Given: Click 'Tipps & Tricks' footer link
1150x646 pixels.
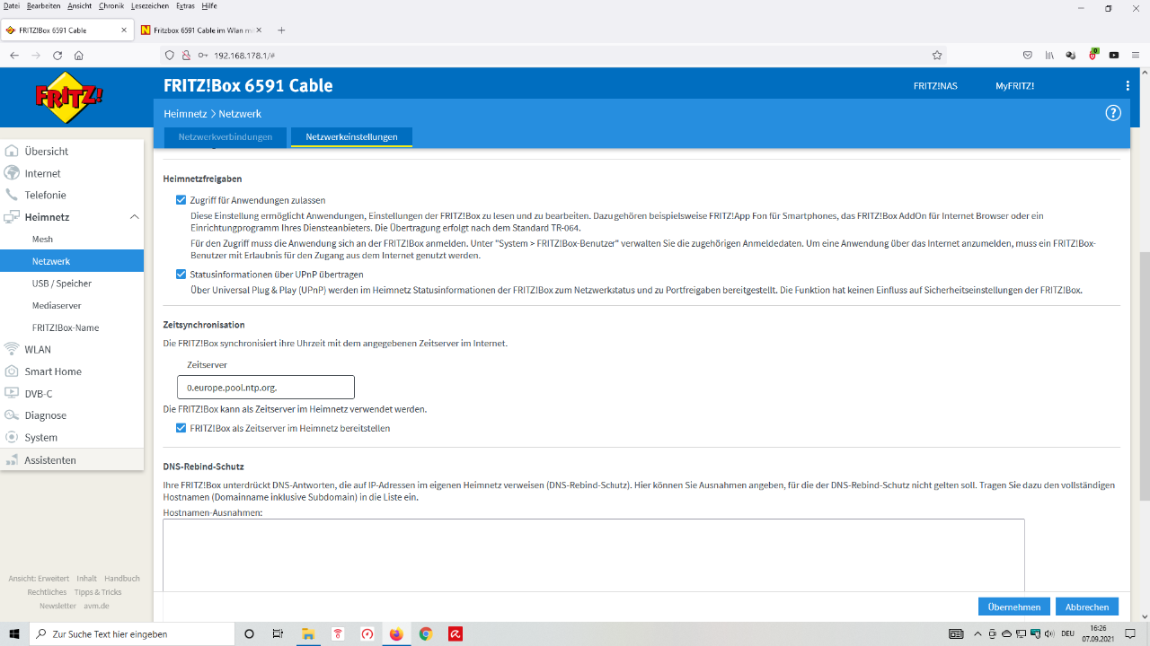Looking at the screenshot, I should click(98, 592).
